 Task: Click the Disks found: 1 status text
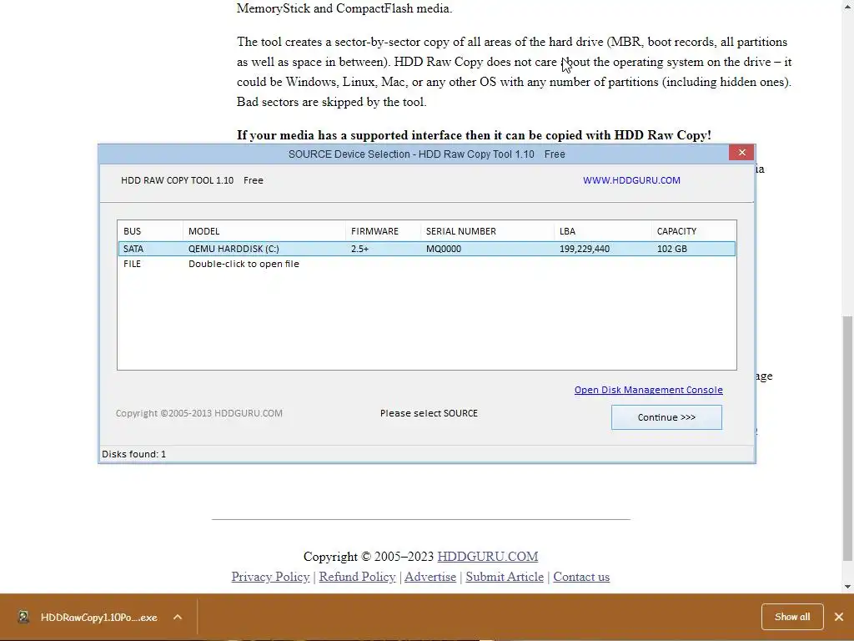pyautogui.click(x=134, y=454)
